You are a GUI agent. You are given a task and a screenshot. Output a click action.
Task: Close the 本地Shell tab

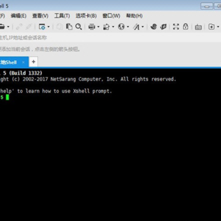23,62
